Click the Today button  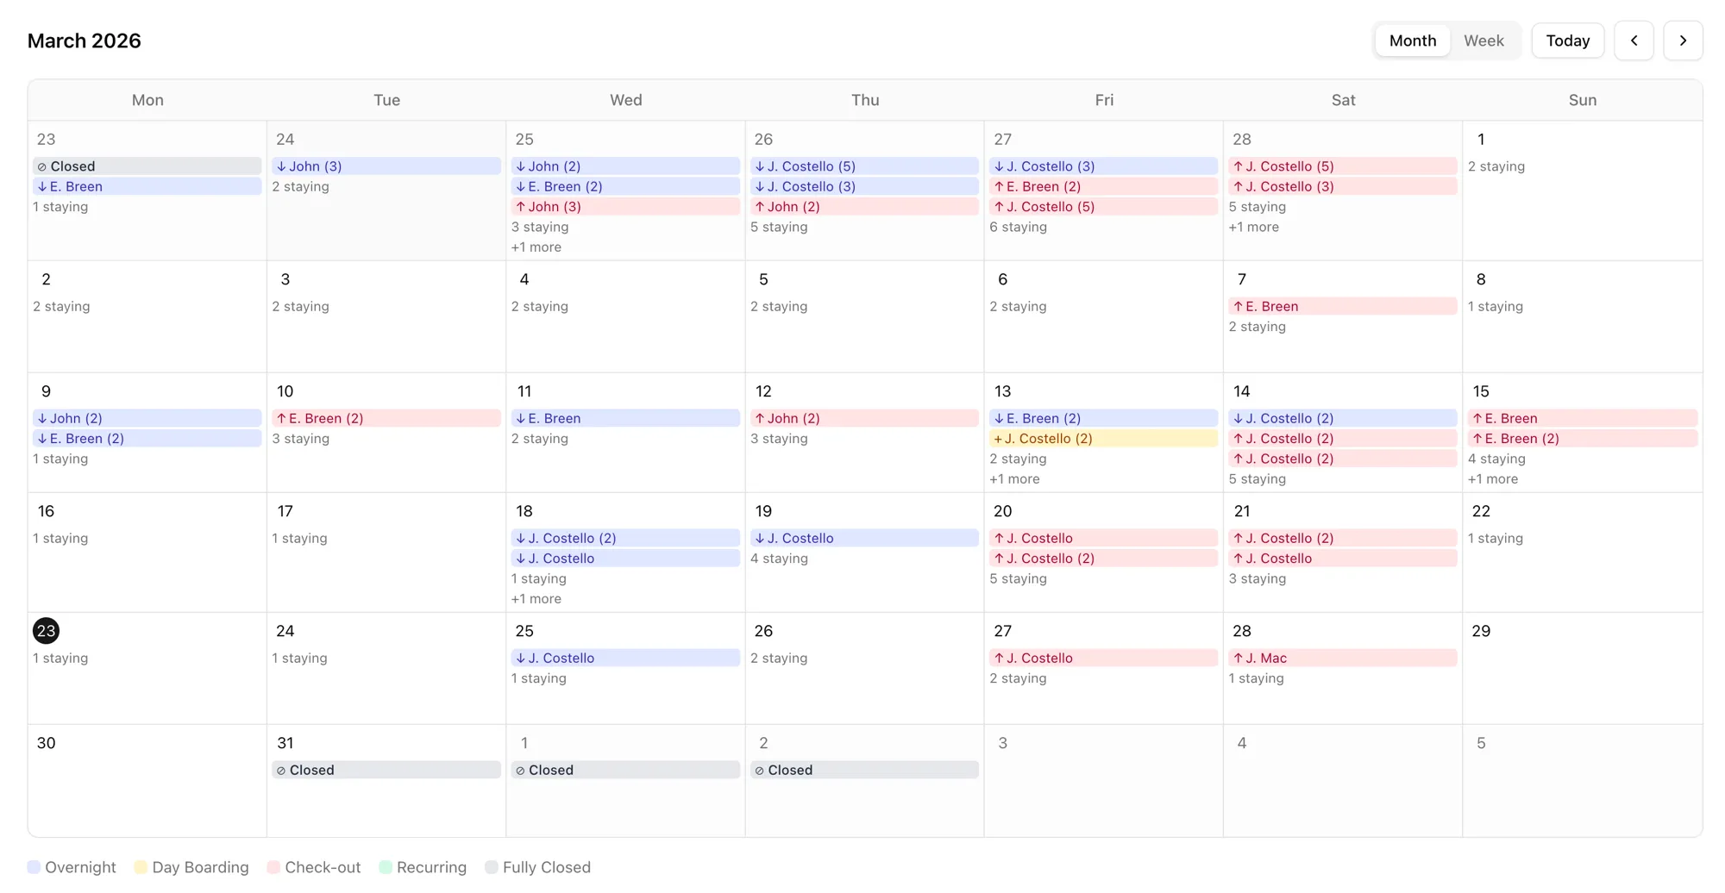coord(1567,41)
